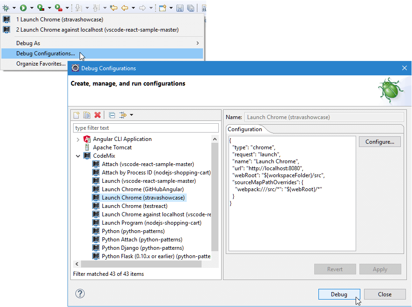
Task: Collapse the CodeMix tree node
Action: pos(78,156)
